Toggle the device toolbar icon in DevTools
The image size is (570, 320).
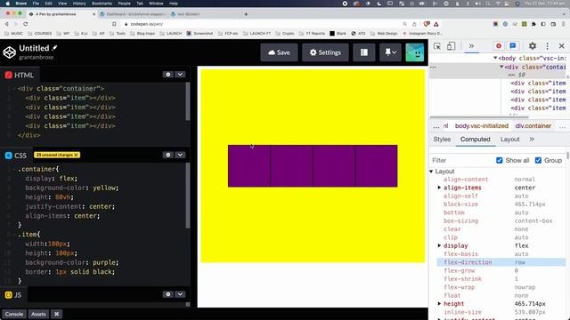[452, 46]
